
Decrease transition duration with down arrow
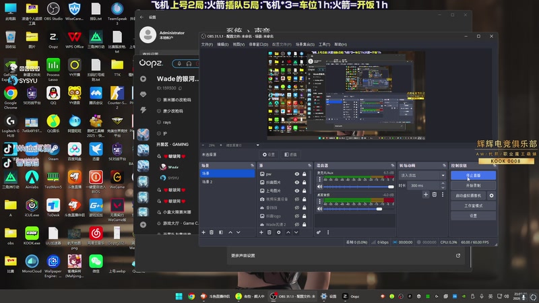pyautogui.click(x=443, y=188)
